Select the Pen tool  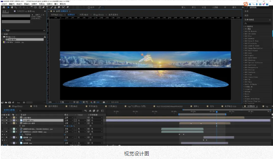[x=43, y=7]
